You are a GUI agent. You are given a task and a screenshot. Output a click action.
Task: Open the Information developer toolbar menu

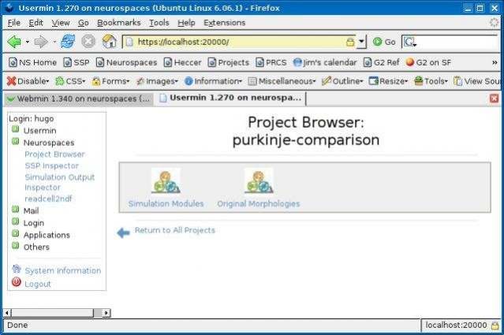pos(213,81)
